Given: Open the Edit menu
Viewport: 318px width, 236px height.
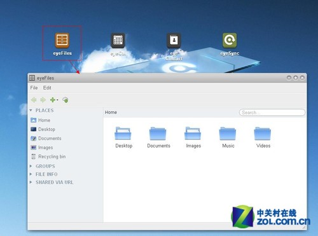Looking at the screenshot, I should (x=47, y=88).
